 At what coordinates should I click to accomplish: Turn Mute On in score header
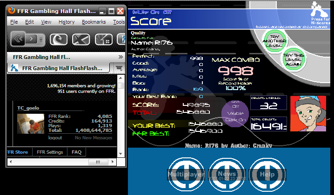[155, 13]
